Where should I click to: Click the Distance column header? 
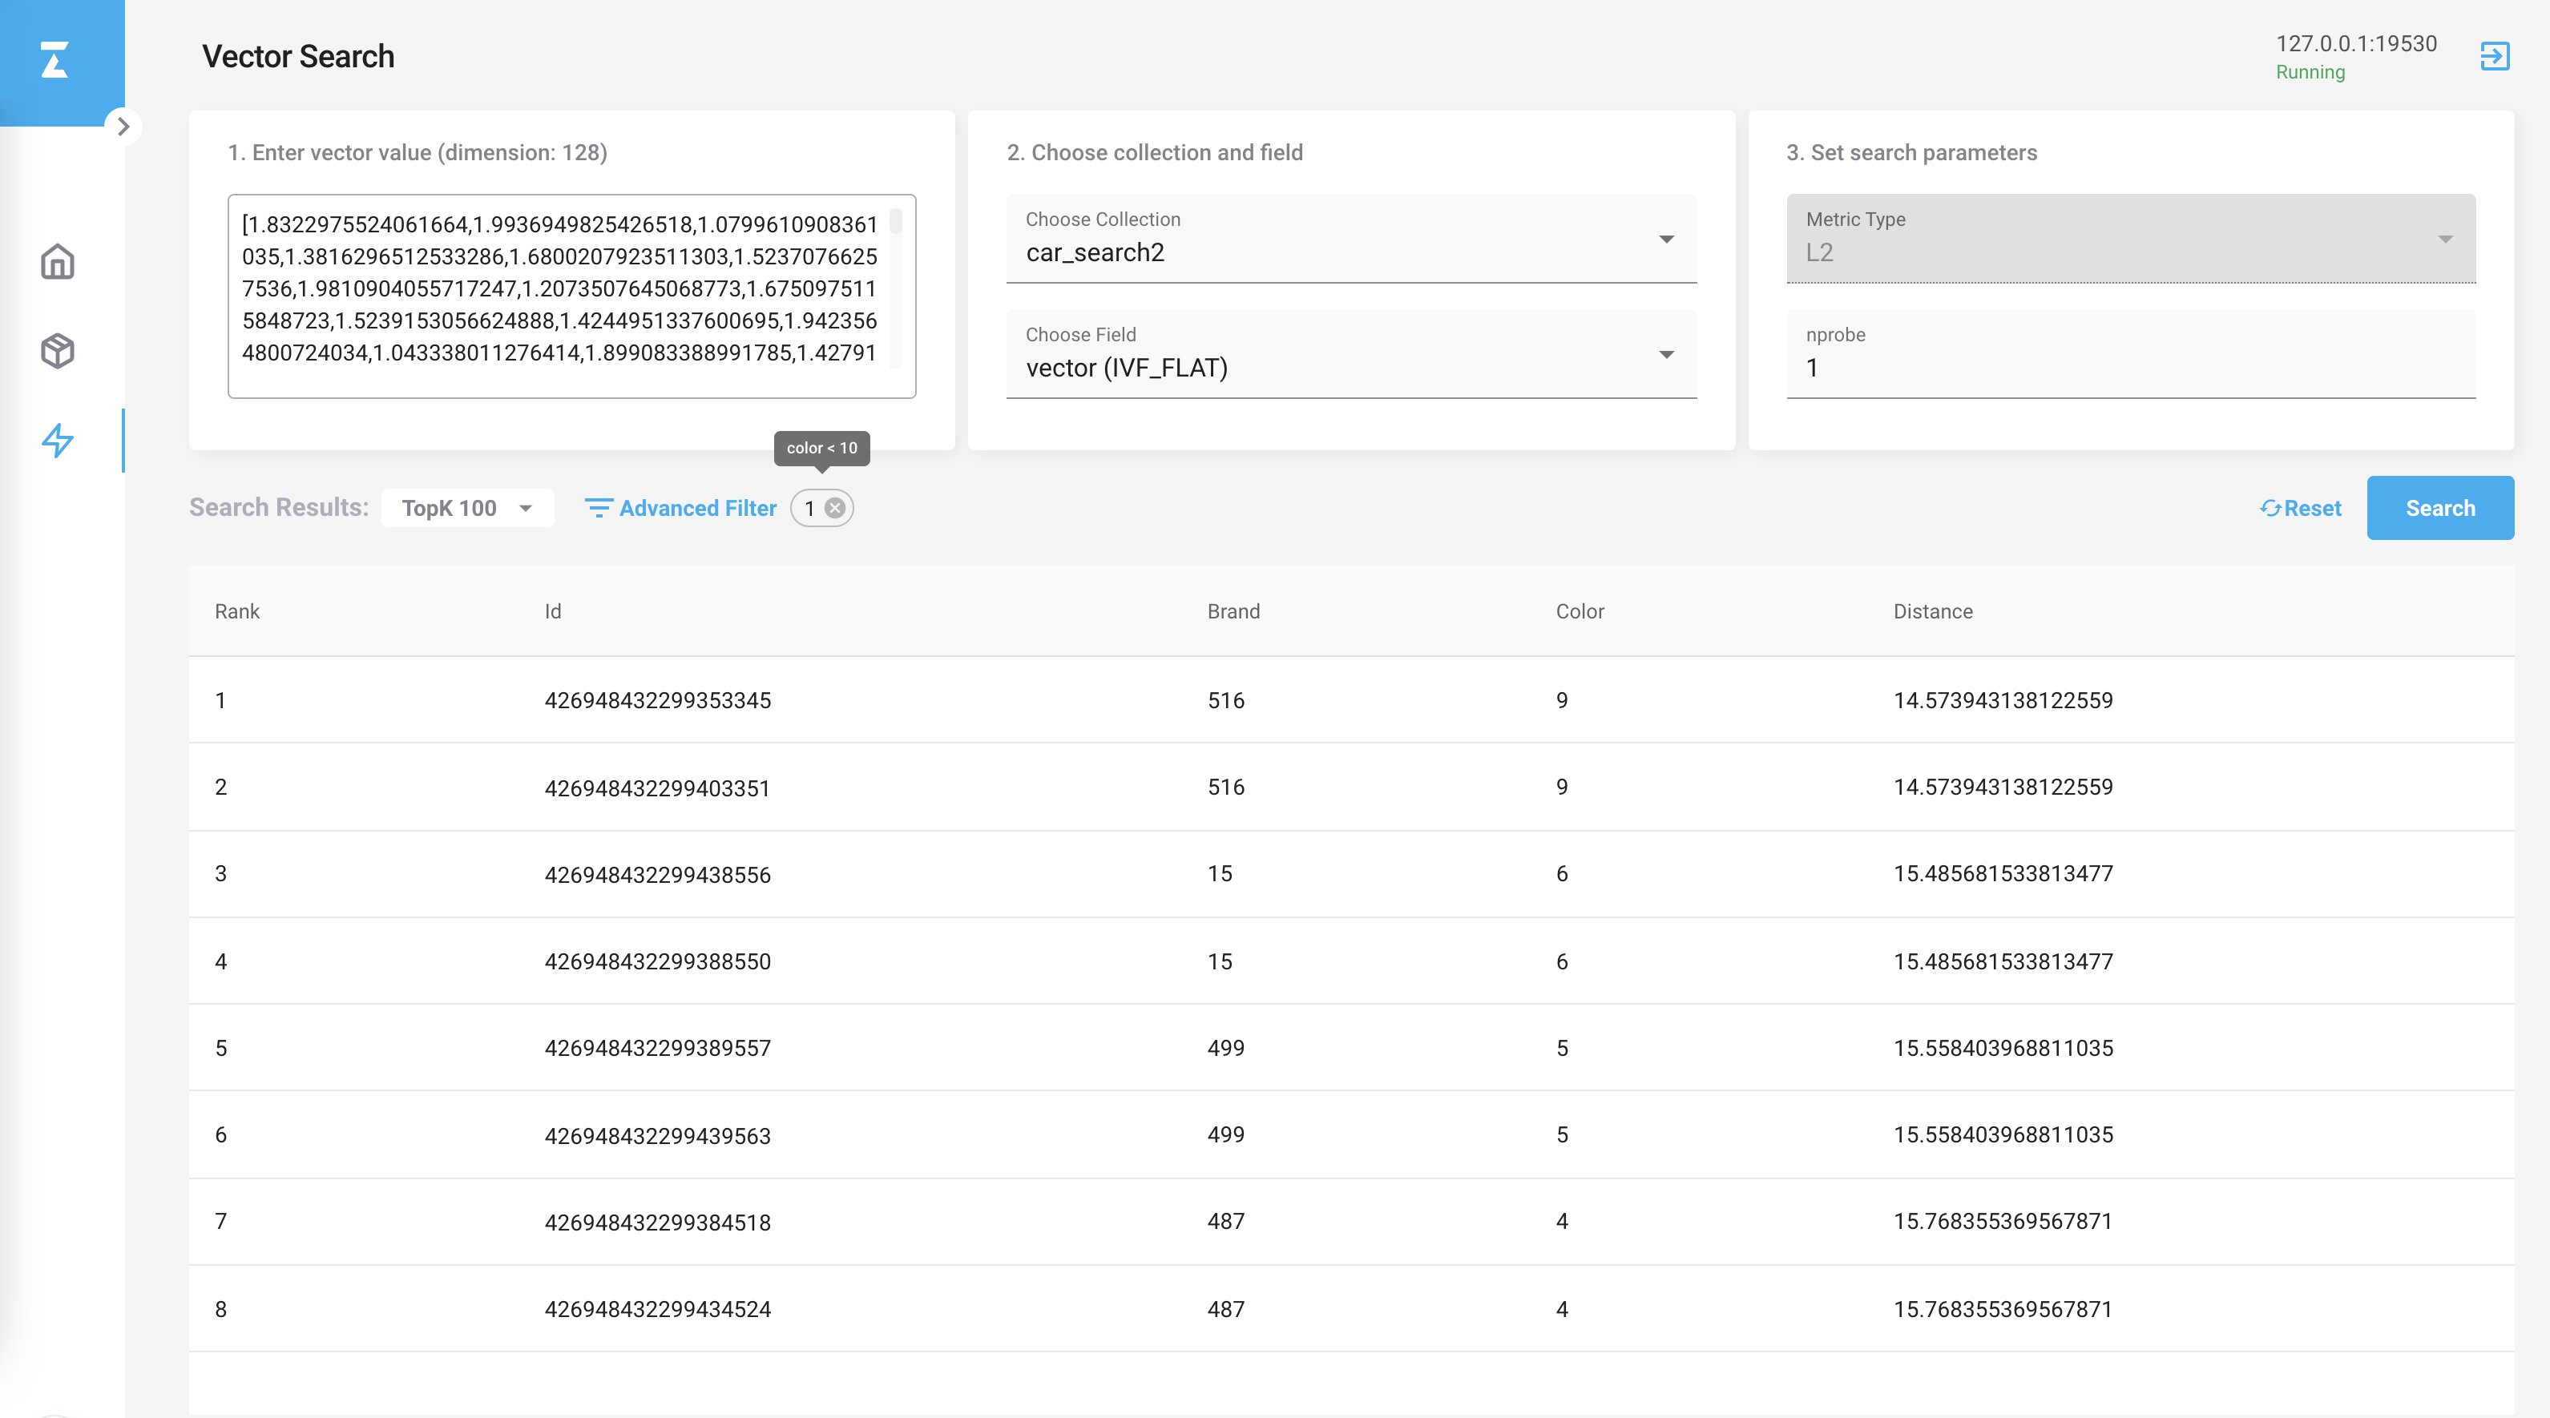1932,611
